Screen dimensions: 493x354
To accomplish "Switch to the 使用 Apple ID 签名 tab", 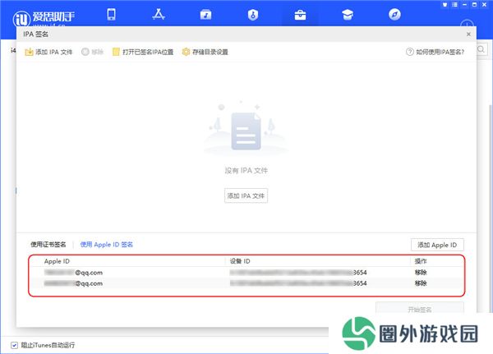I will click(107, 245).
